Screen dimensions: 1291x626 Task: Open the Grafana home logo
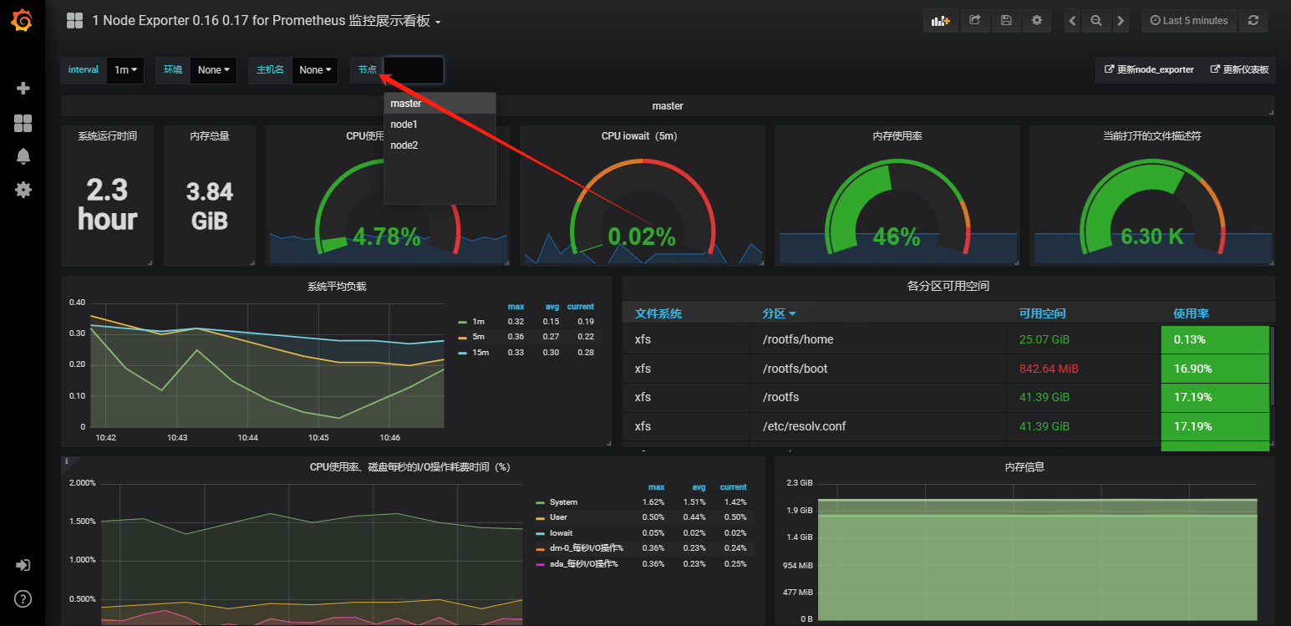23,21
